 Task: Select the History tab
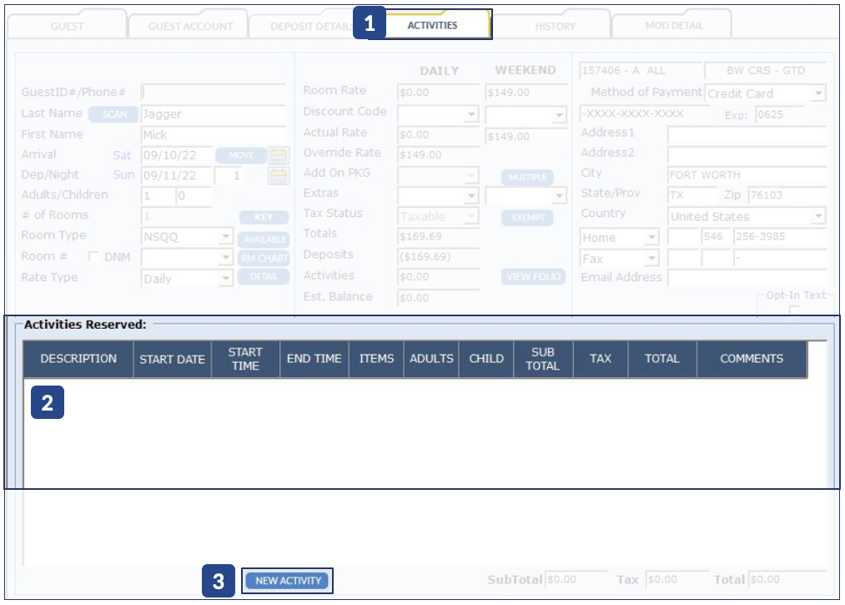pos(555,26)
